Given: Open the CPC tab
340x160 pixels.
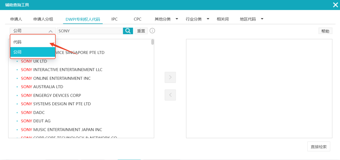Looking at the screenshot, I should tap(138, 19).
